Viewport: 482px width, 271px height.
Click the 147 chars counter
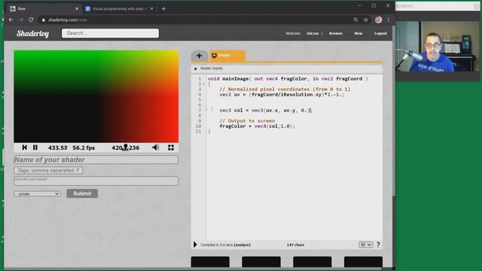point(295,245)
